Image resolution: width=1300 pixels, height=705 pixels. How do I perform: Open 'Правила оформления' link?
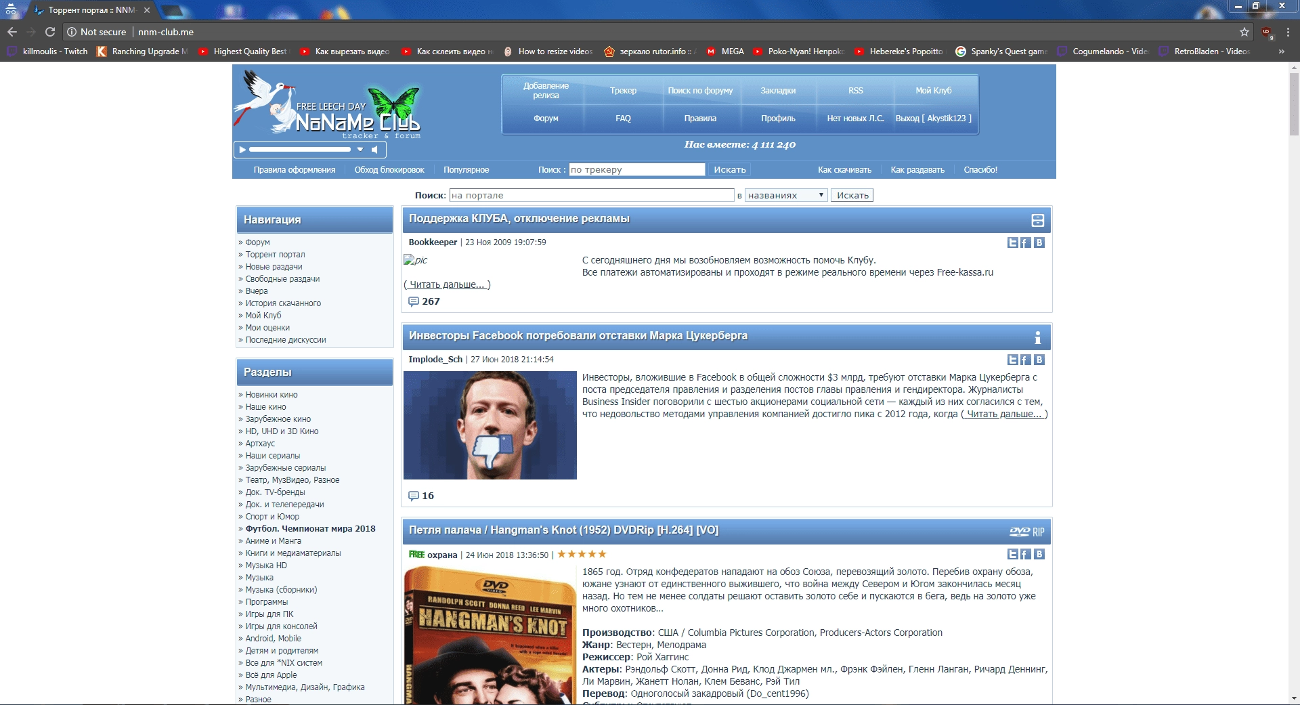[x=295, y=170]
